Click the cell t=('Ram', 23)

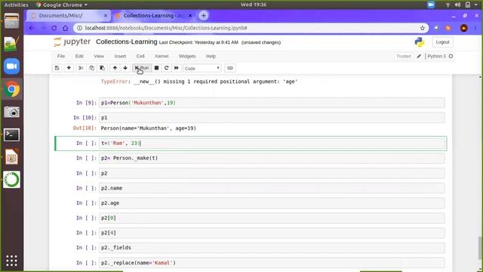pos(272,143)
